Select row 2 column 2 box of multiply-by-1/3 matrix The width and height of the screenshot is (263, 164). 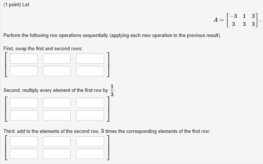tap(57, 115)
